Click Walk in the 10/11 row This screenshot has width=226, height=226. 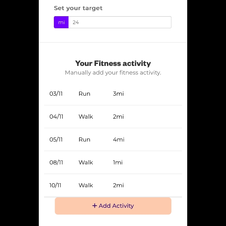click(86, 185)
